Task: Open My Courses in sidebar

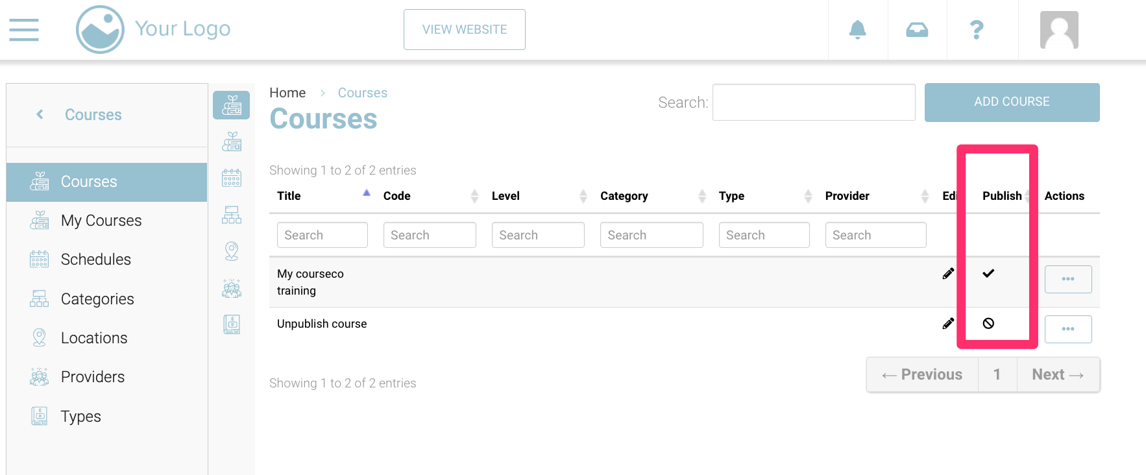Action: coord(101,221)
